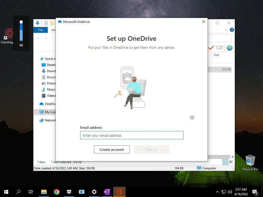Screen dimensions: 263x197
Task: Select Quick access in File Explorer sidebar
Action: click(x=48, y=59)
